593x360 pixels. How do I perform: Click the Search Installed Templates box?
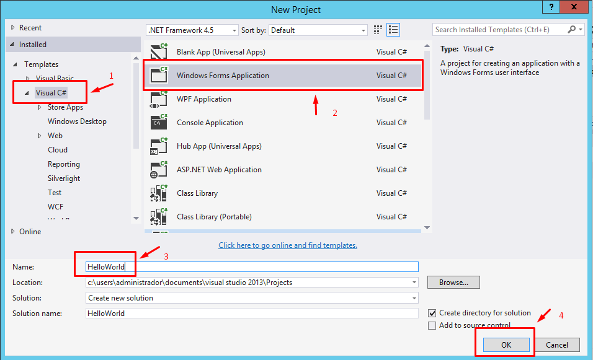pyautogui.click(x=500, y=30)
